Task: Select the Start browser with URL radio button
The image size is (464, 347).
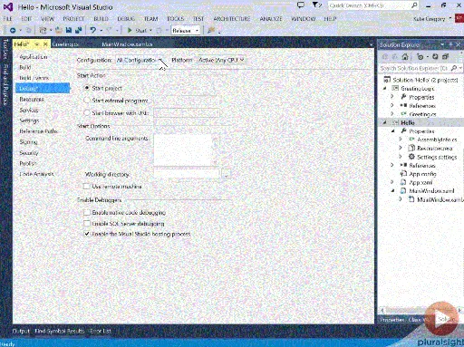Action: coord(87,112)
